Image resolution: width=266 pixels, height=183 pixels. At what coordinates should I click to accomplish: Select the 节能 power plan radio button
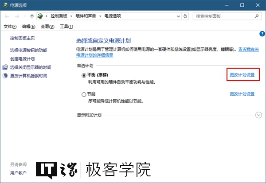84,94
